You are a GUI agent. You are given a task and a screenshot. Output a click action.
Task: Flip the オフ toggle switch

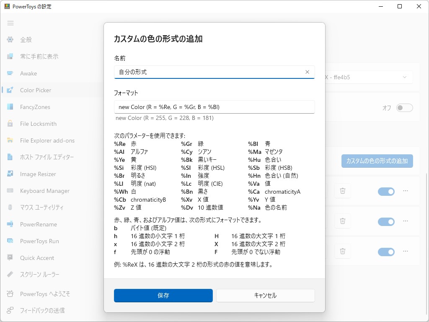pos(404,107)
